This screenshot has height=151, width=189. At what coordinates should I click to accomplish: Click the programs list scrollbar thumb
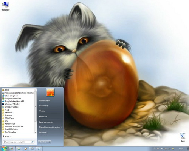[36, 106]
